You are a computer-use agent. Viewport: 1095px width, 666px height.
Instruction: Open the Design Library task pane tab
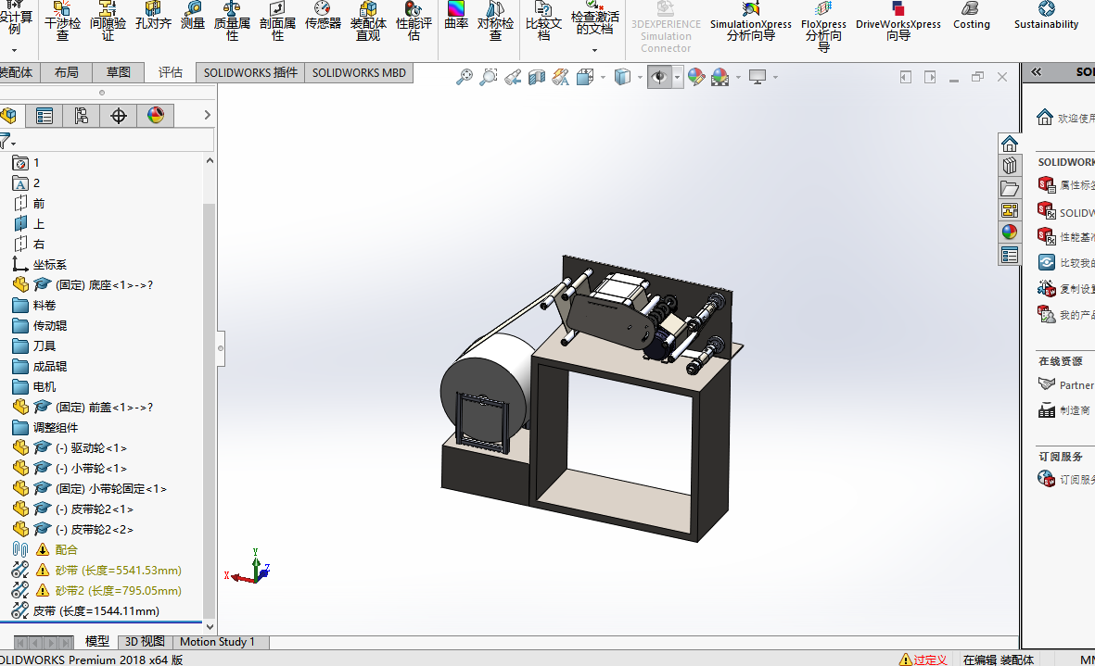click(x=1009, y=165)
